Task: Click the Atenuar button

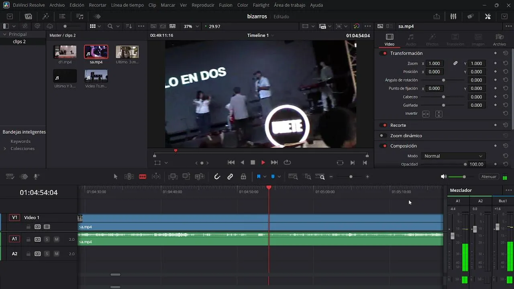Action: [489, 177]
